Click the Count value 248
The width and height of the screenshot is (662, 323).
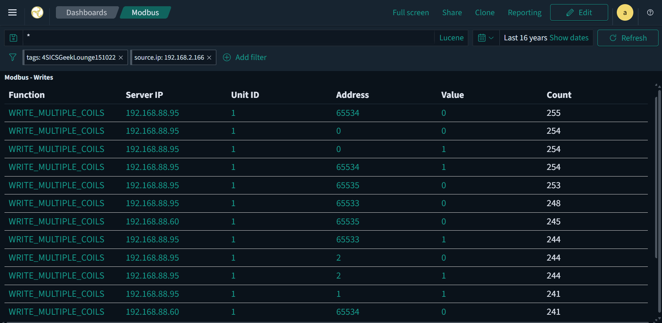(553, 203)
